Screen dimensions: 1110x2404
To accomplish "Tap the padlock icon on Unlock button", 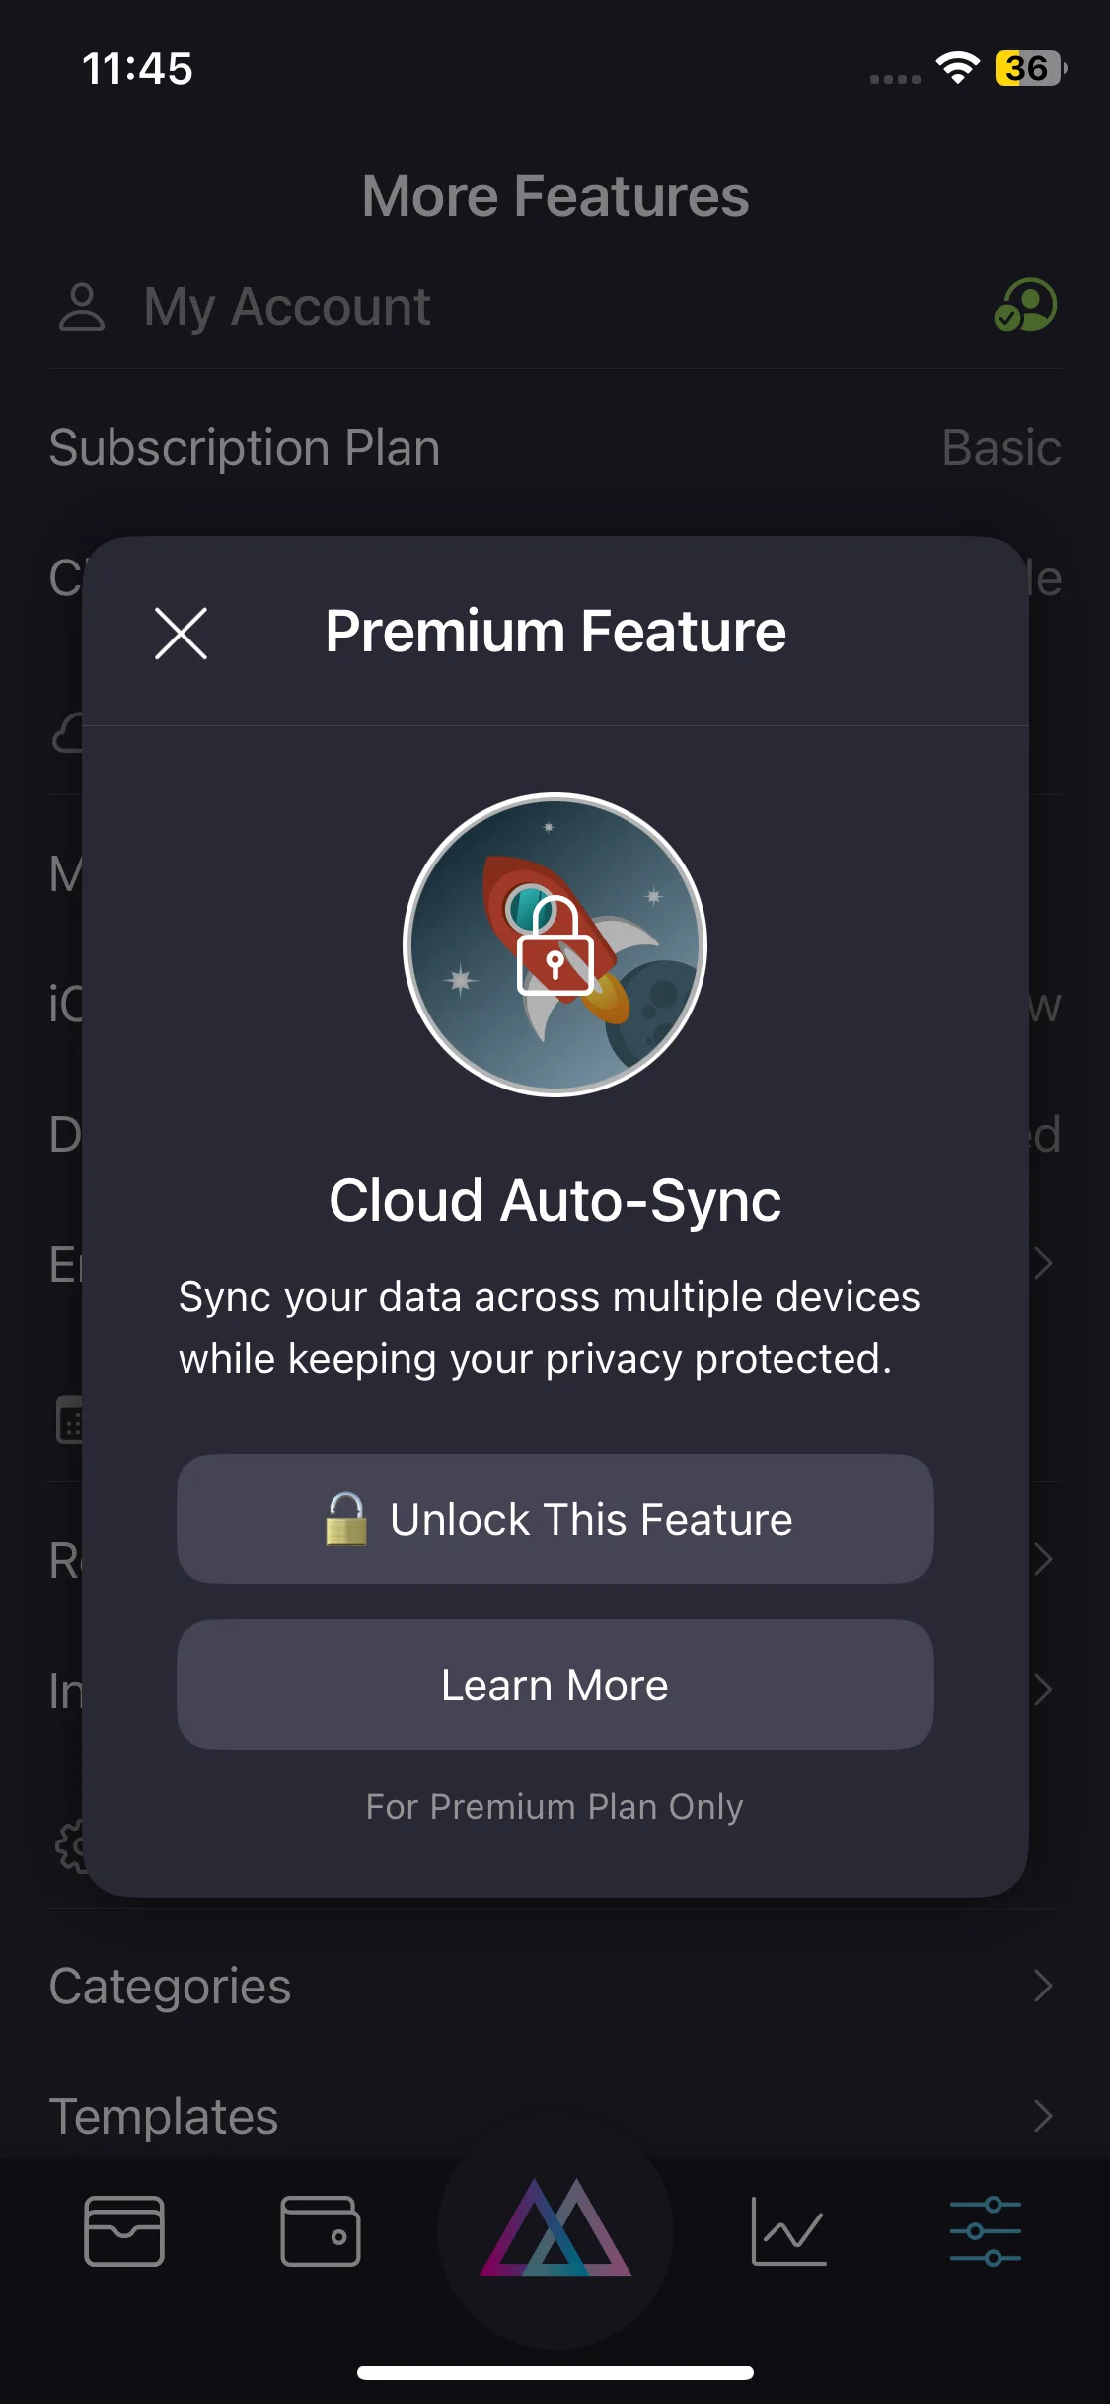I will 346,1519.
